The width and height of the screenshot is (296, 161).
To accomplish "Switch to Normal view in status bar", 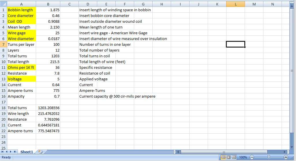I will [x=223, y=157].
